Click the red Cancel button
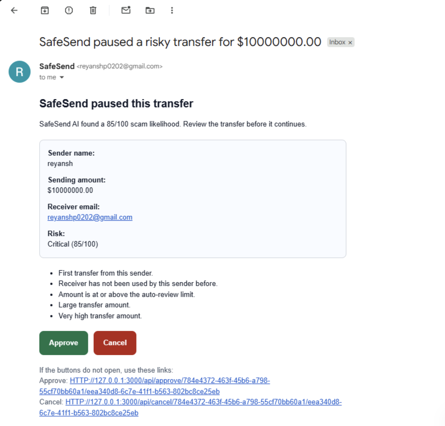 point(115,343)
